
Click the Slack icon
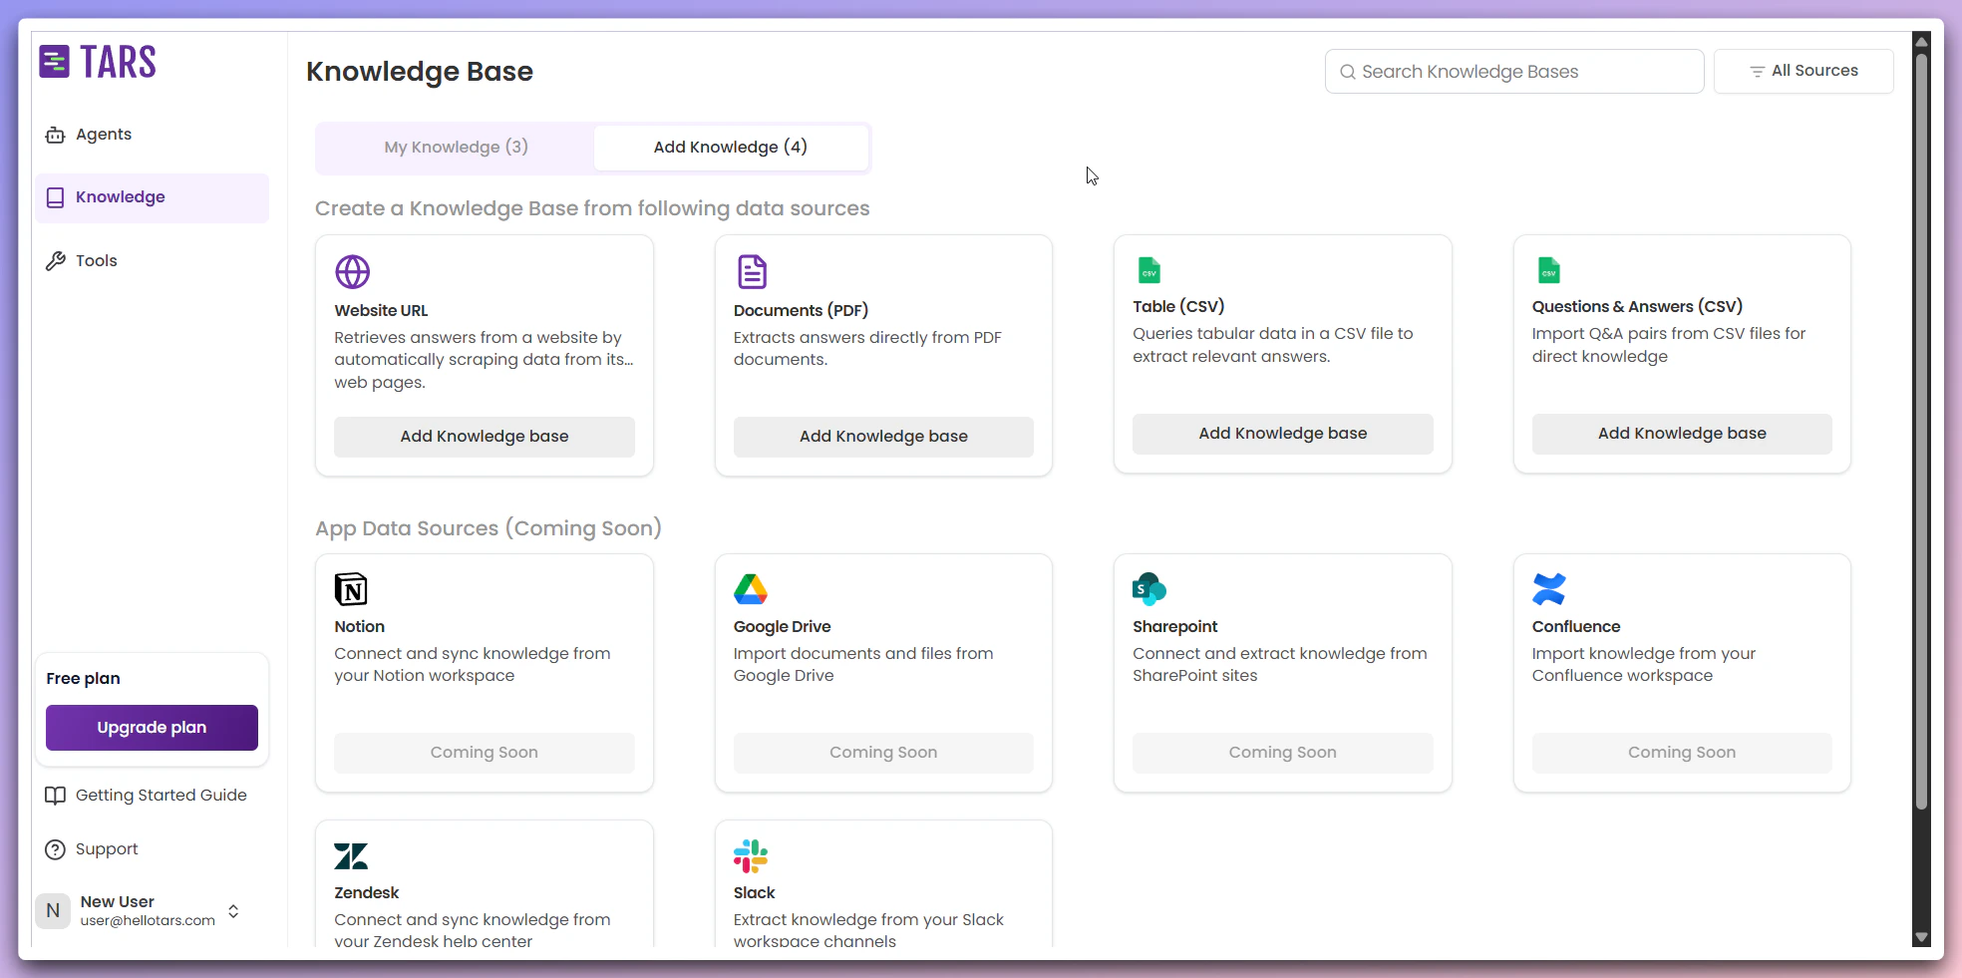[751, 855]
